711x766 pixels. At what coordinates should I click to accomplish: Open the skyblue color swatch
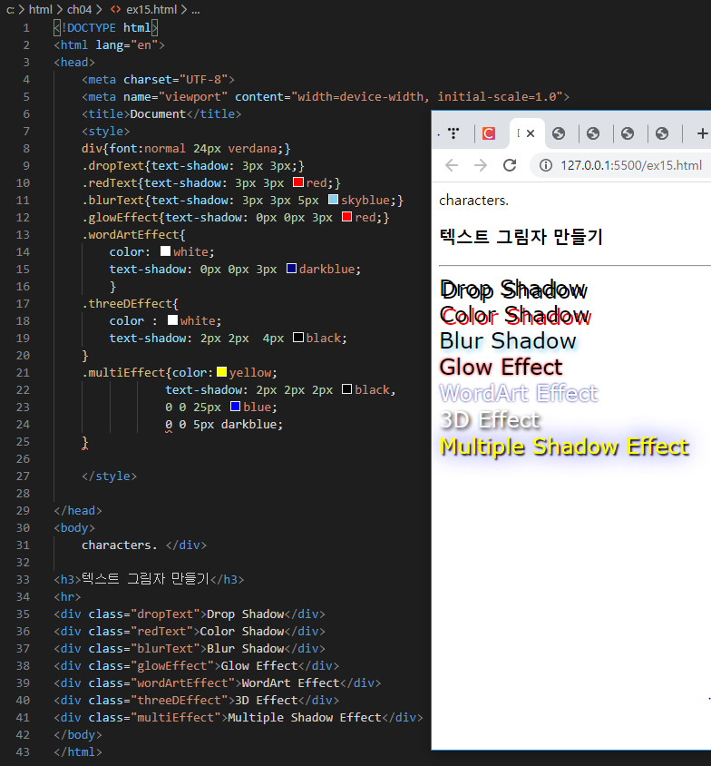click(333, 200)
